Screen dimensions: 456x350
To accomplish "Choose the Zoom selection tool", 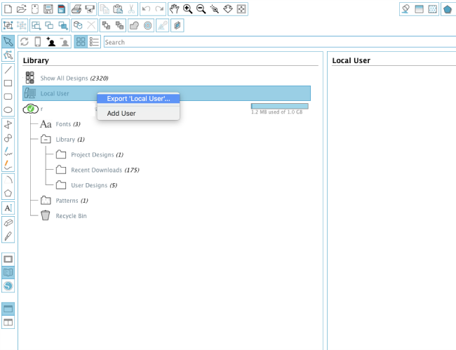I will (215, 9).
